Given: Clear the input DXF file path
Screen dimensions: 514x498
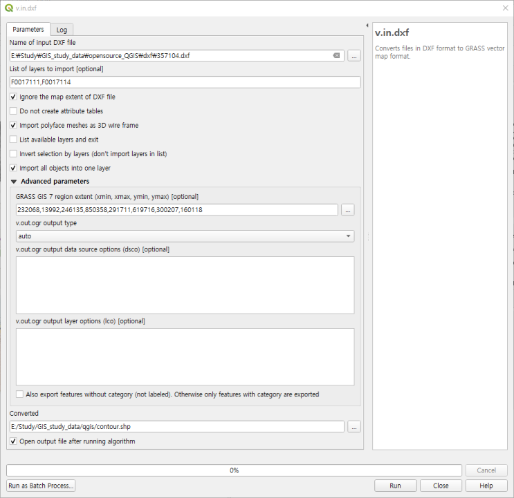Looking at the screenshot, I should point(336,56).
